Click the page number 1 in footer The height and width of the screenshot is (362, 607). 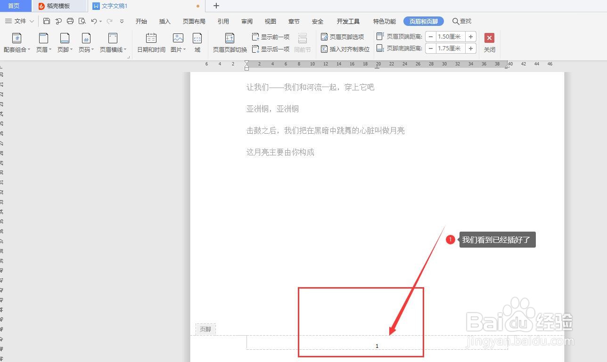tap(377, 346)
